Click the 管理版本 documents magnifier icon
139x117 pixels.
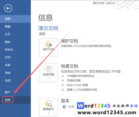[48, 104]
